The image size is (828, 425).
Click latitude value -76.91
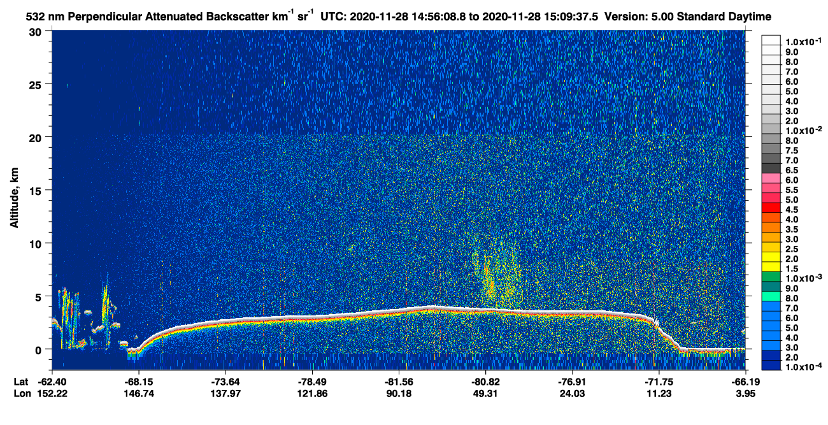[x=572, y=382]
